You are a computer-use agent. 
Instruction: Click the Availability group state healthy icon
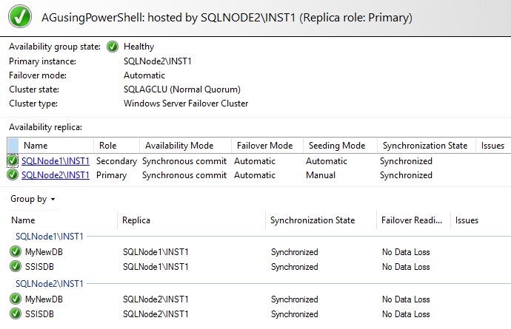[x=113, y=47]
